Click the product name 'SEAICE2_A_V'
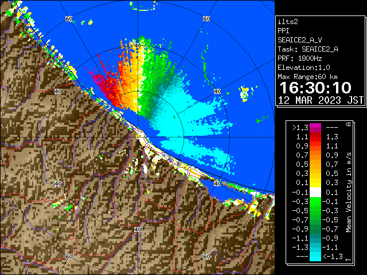 (299, 40)
